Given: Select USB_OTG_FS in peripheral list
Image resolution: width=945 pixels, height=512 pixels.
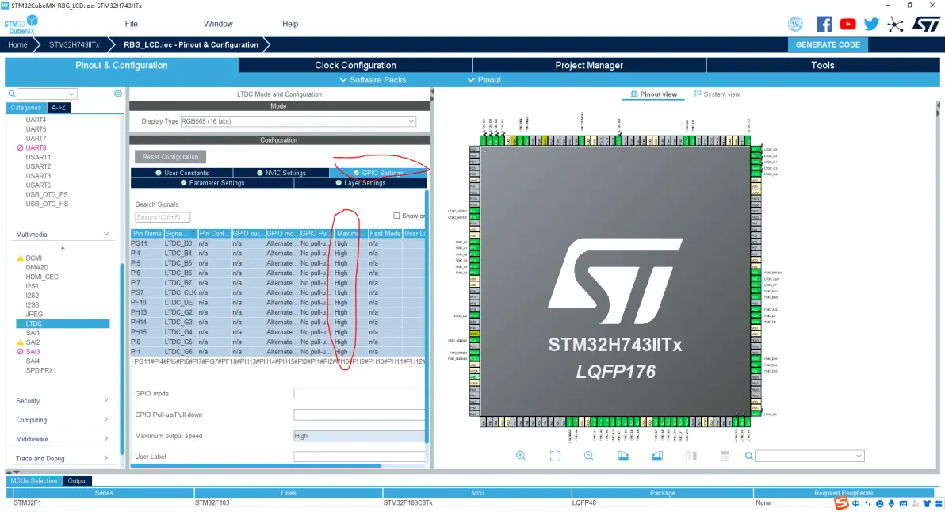Looking at the screenshot, I should tap(47, 194).
